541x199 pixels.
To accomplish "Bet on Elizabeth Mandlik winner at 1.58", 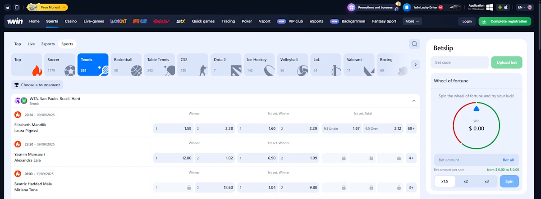I will [174, 128].
